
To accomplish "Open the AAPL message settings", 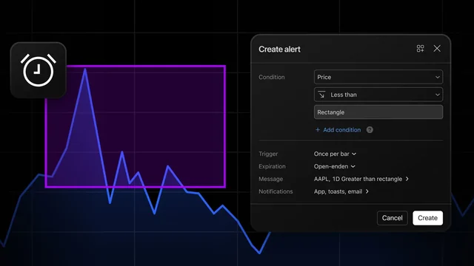I will tap(361, 179).
